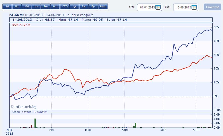
Task: Open calendar picker for end date
Action: coord(194,7)
